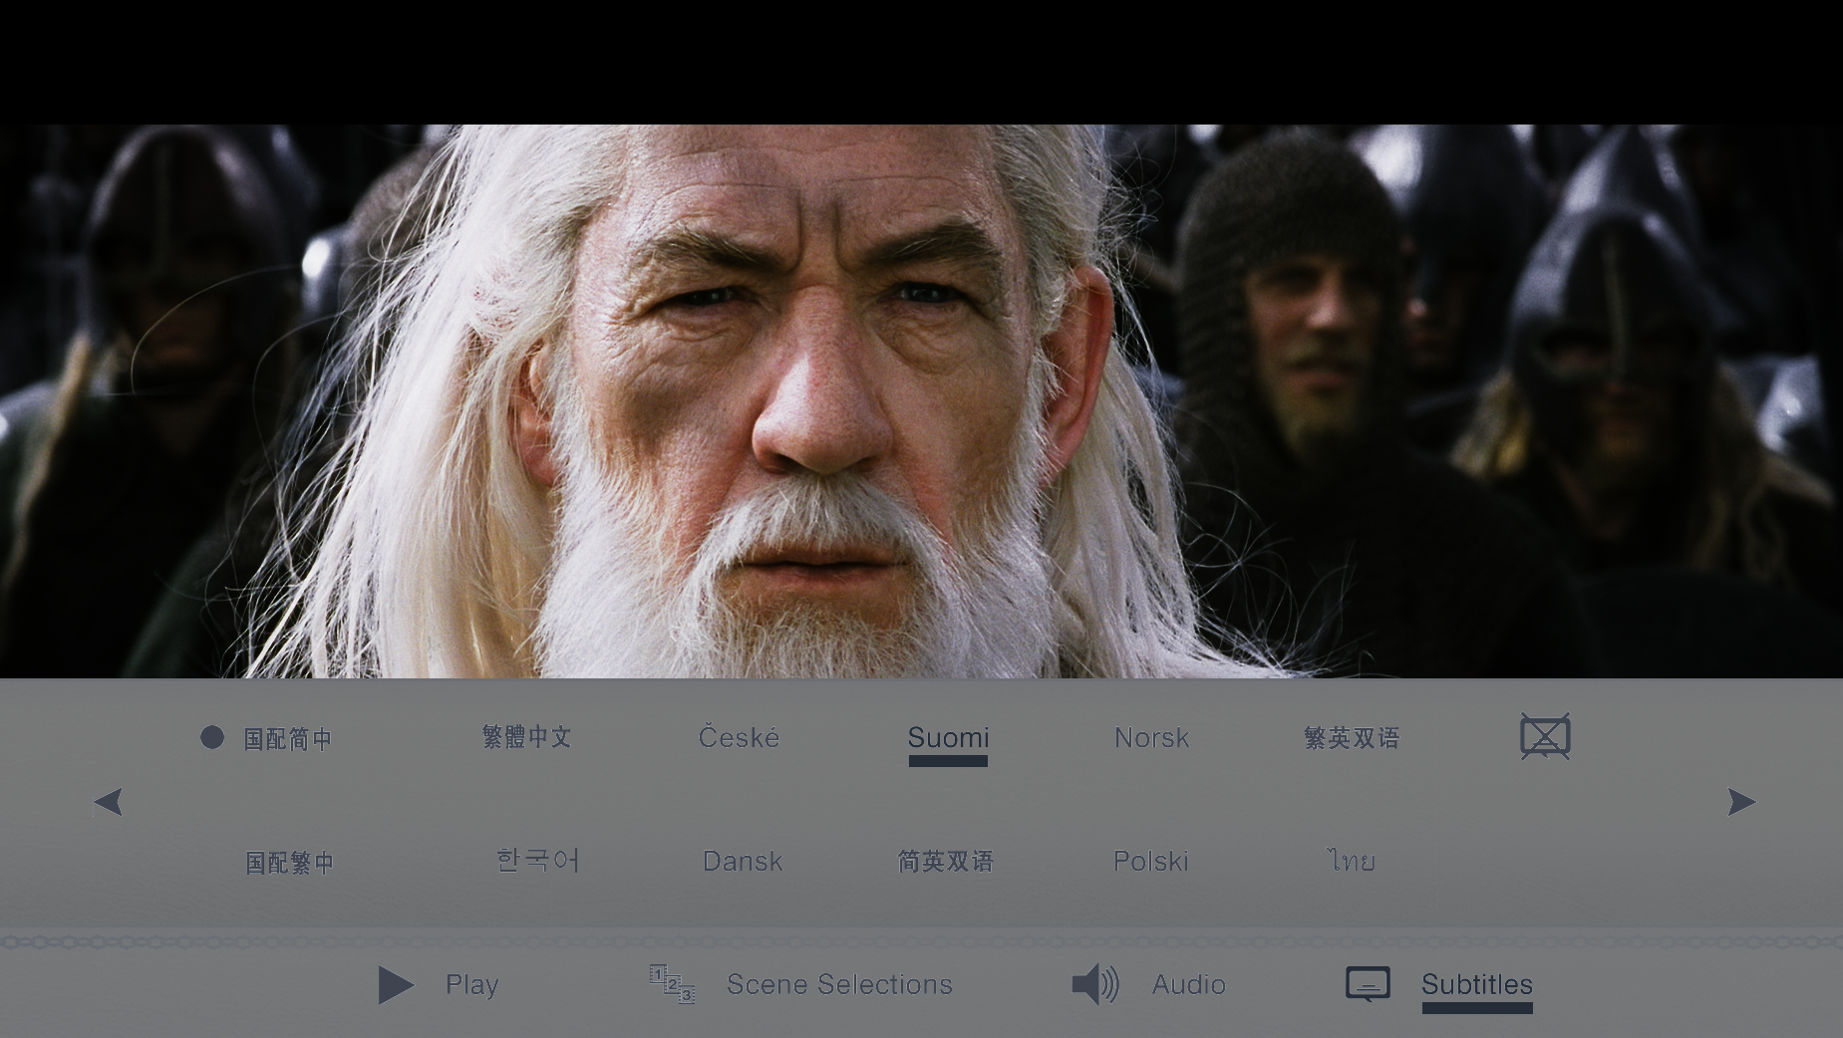This screenshot has height=1038, width=1843.
Task: Select 한국어 Korean subtitles
Action: click(x=537, y=861)
